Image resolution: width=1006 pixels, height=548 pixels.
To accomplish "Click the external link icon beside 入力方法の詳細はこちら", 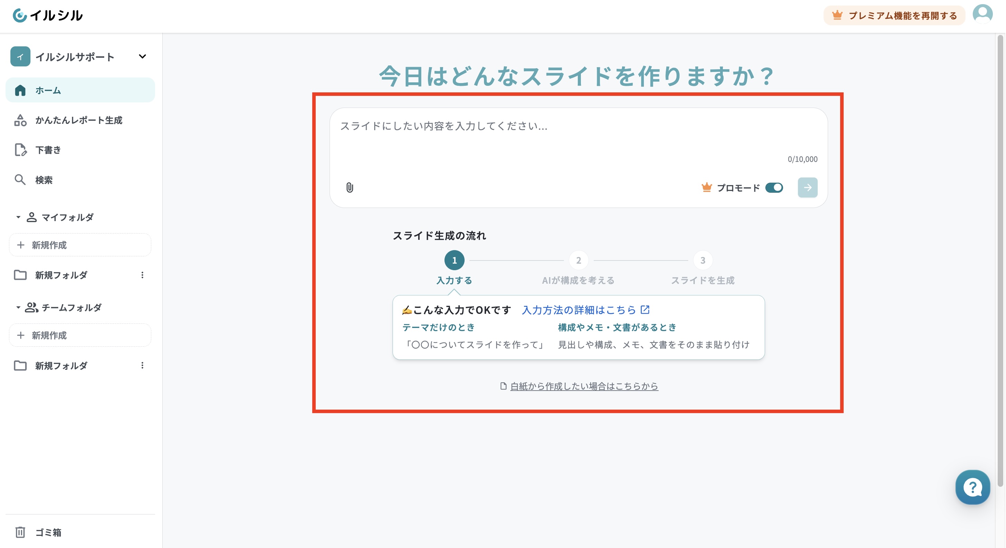I will 645,310.
